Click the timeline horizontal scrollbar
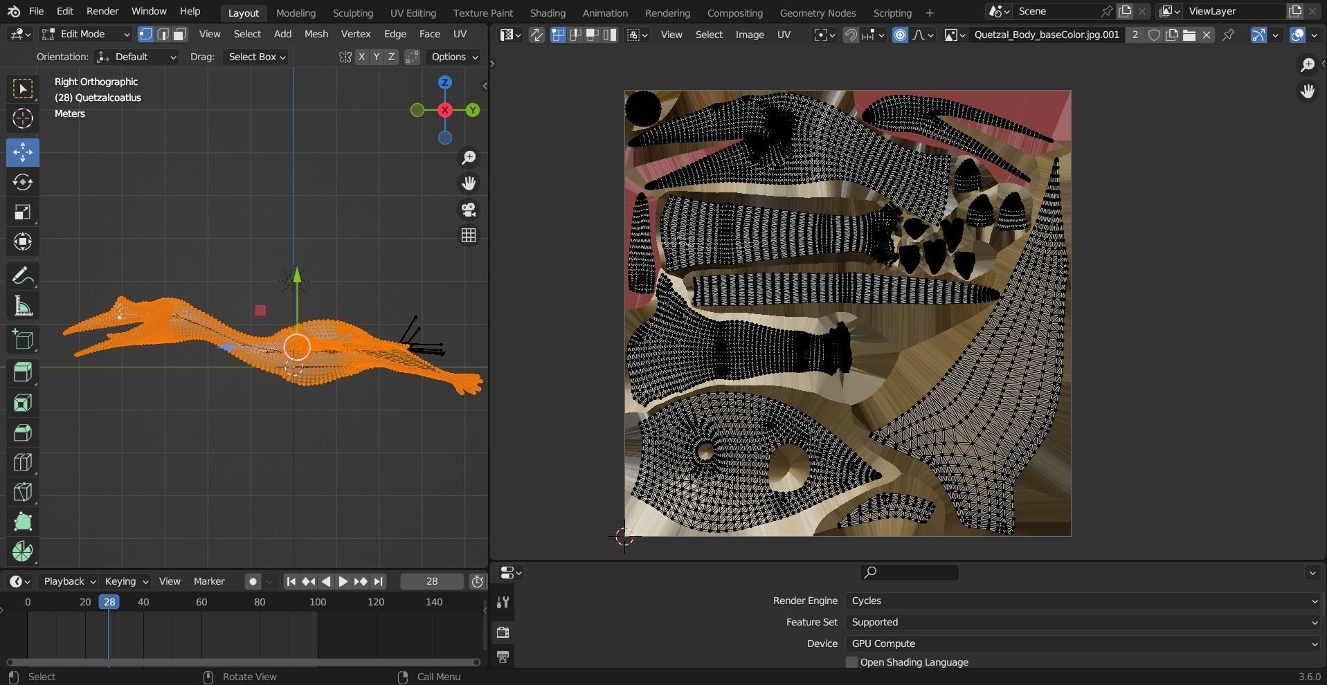 [x=242, y=662]
